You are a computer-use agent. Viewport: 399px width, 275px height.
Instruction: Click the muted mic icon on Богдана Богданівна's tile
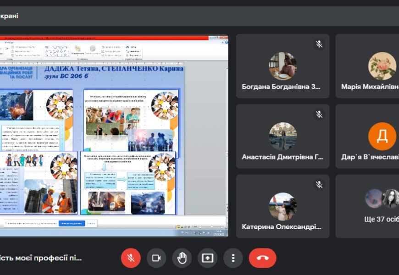pos(319,44)
